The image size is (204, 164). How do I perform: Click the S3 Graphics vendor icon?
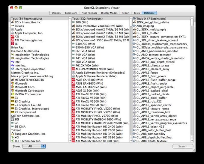13,101
